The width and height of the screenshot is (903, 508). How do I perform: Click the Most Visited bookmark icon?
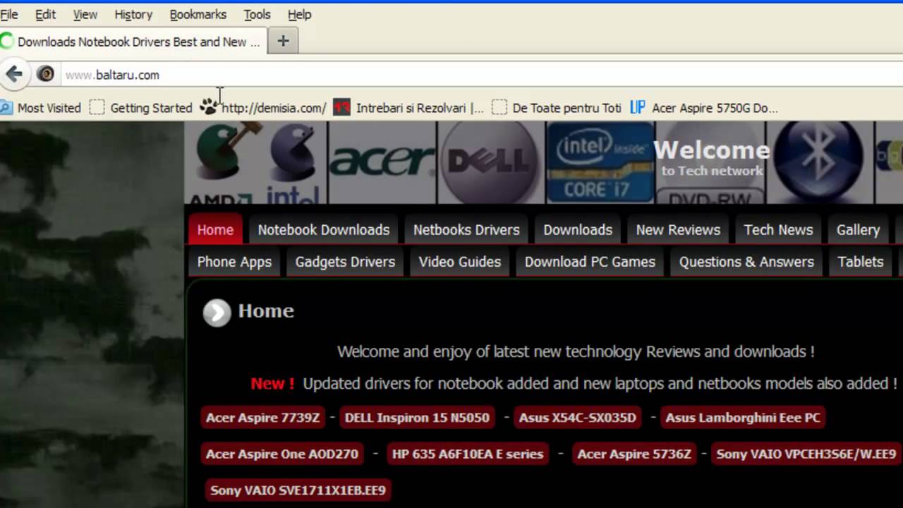point(6,108)
